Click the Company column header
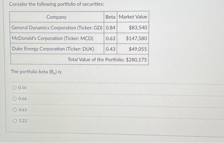 tap(56, 17)
